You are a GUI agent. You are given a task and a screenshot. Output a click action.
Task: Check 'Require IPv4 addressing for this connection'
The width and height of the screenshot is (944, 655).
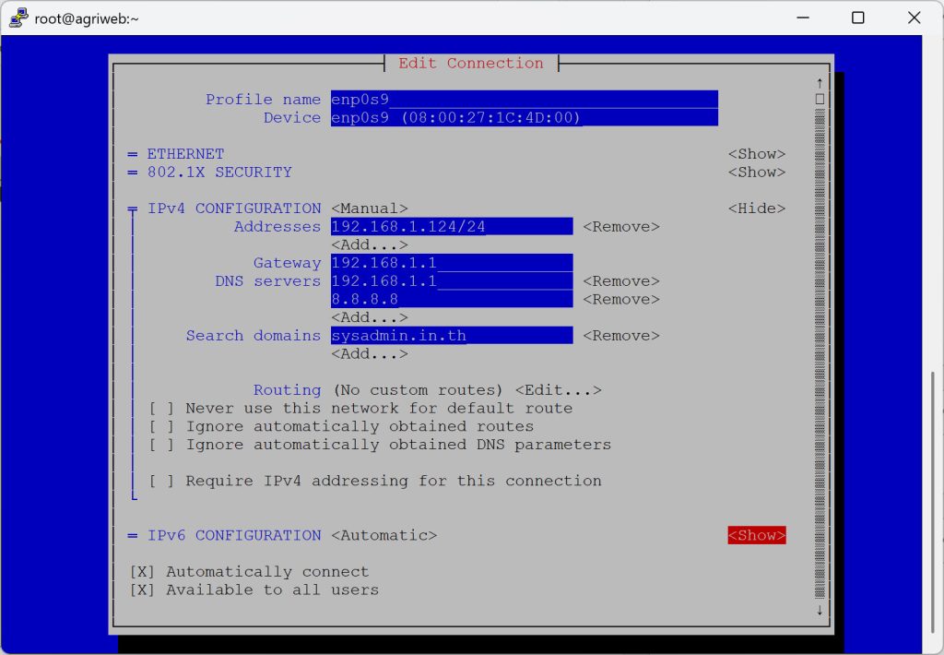[x=161, y=481]
